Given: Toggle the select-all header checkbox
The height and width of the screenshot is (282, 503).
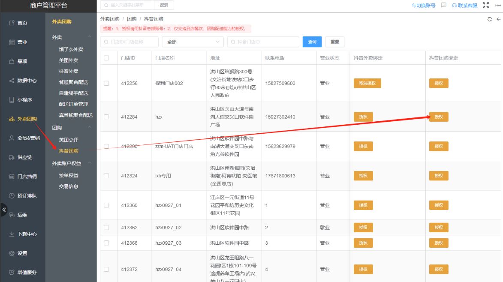Looking at the screenshot, I should coord(106,58).
